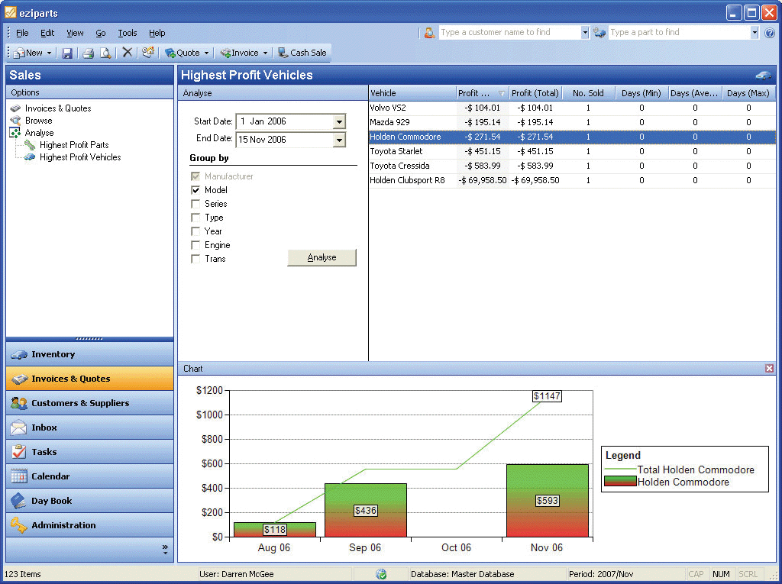Click the Inventory car icon in navigation pane

(x=19, y=354)
